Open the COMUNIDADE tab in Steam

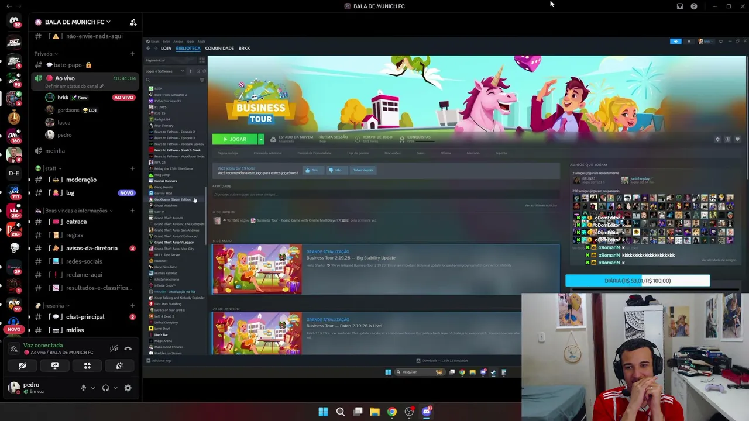click(x=219, y=49)
